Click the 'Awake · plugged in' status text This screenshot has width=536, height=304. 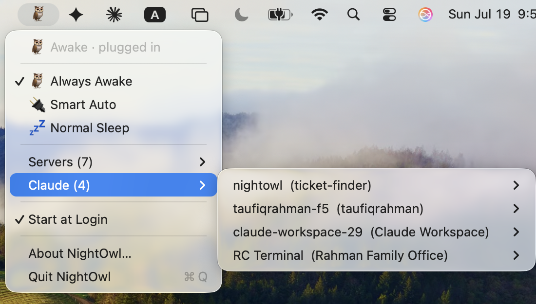pos(105,47)
